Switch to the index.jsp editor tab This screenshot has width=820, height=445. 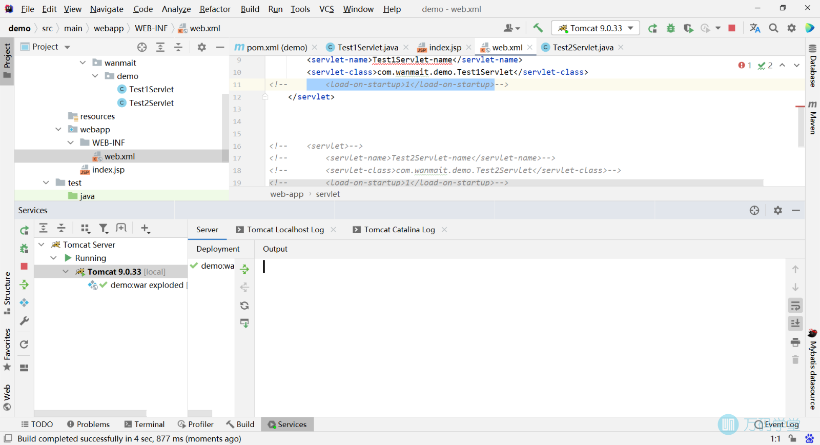point(445,47)
